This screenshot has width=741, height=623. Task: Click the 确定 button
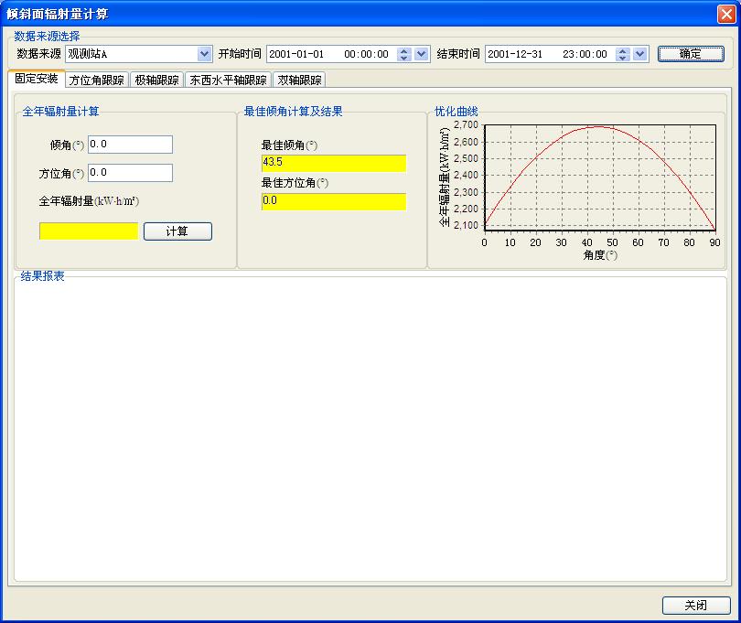click(691, 54)
